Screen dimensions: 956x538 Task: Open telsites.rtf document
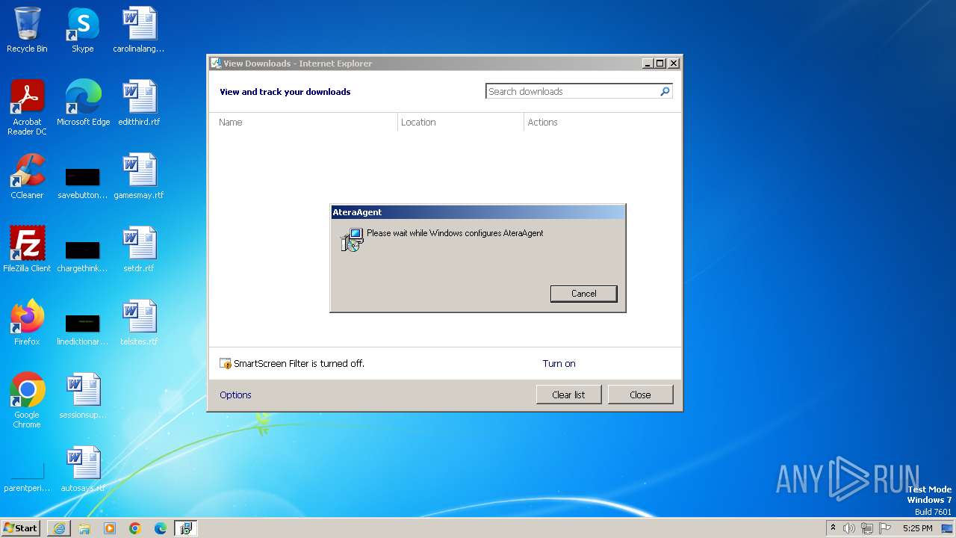[139, 323]
